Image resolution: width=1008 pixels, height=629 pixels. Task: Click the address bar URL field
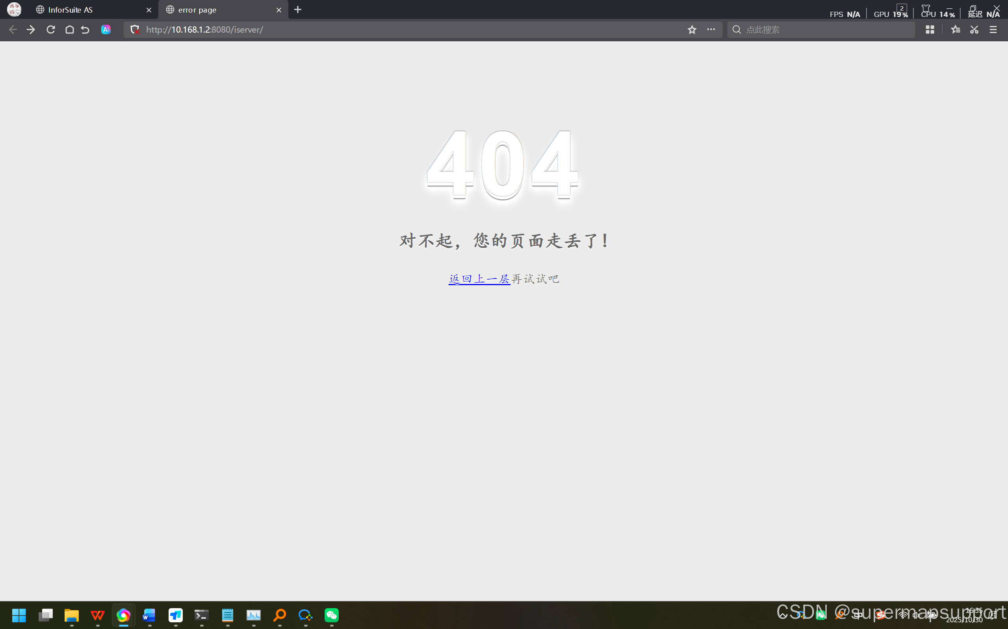375,30
